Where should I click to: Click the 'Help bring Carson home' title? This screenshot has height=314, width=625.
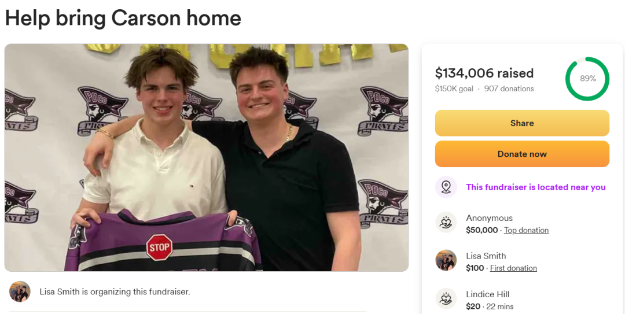pyautogui.click(x=123, y=19)
